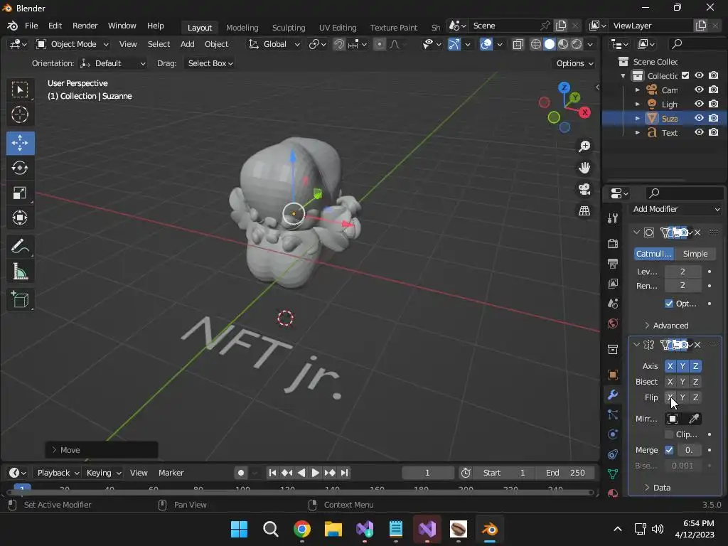Viewport: 728px width, 546px height.
Task: Select the Measure tool
Action: pyautogui.click(x=20, y=272)
